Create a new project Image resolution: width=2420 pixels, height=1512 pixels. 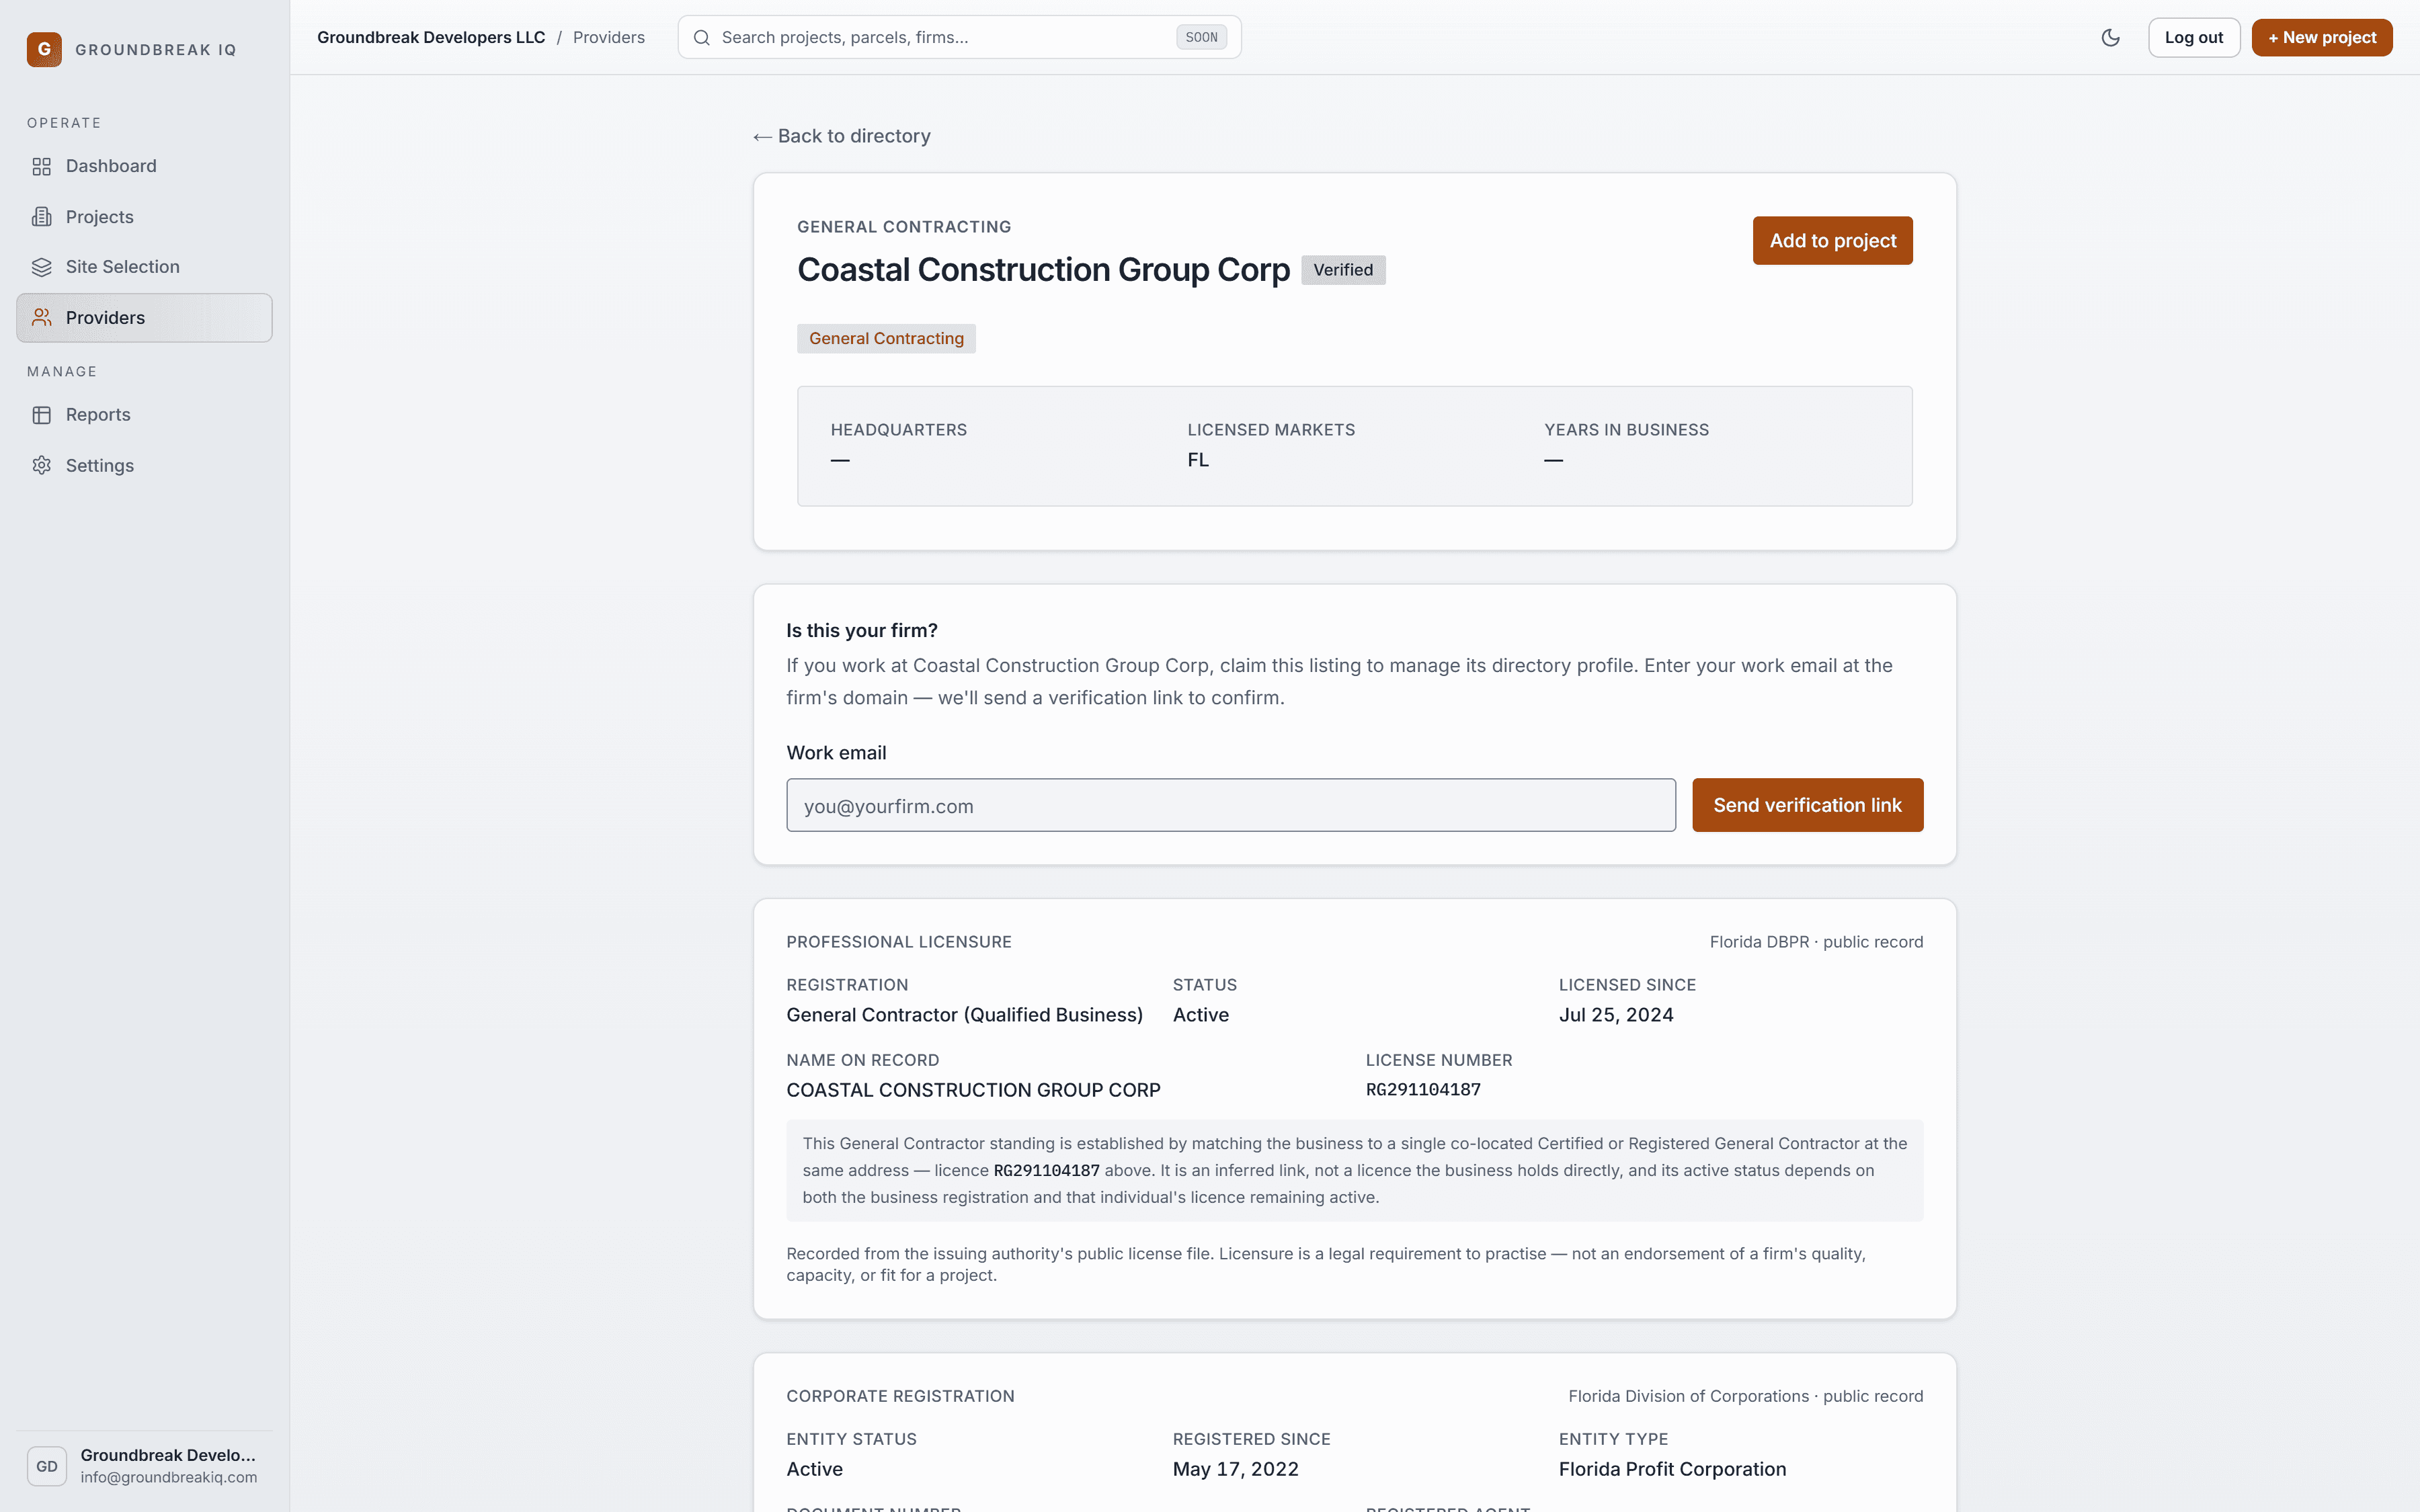pos(2322,37)
